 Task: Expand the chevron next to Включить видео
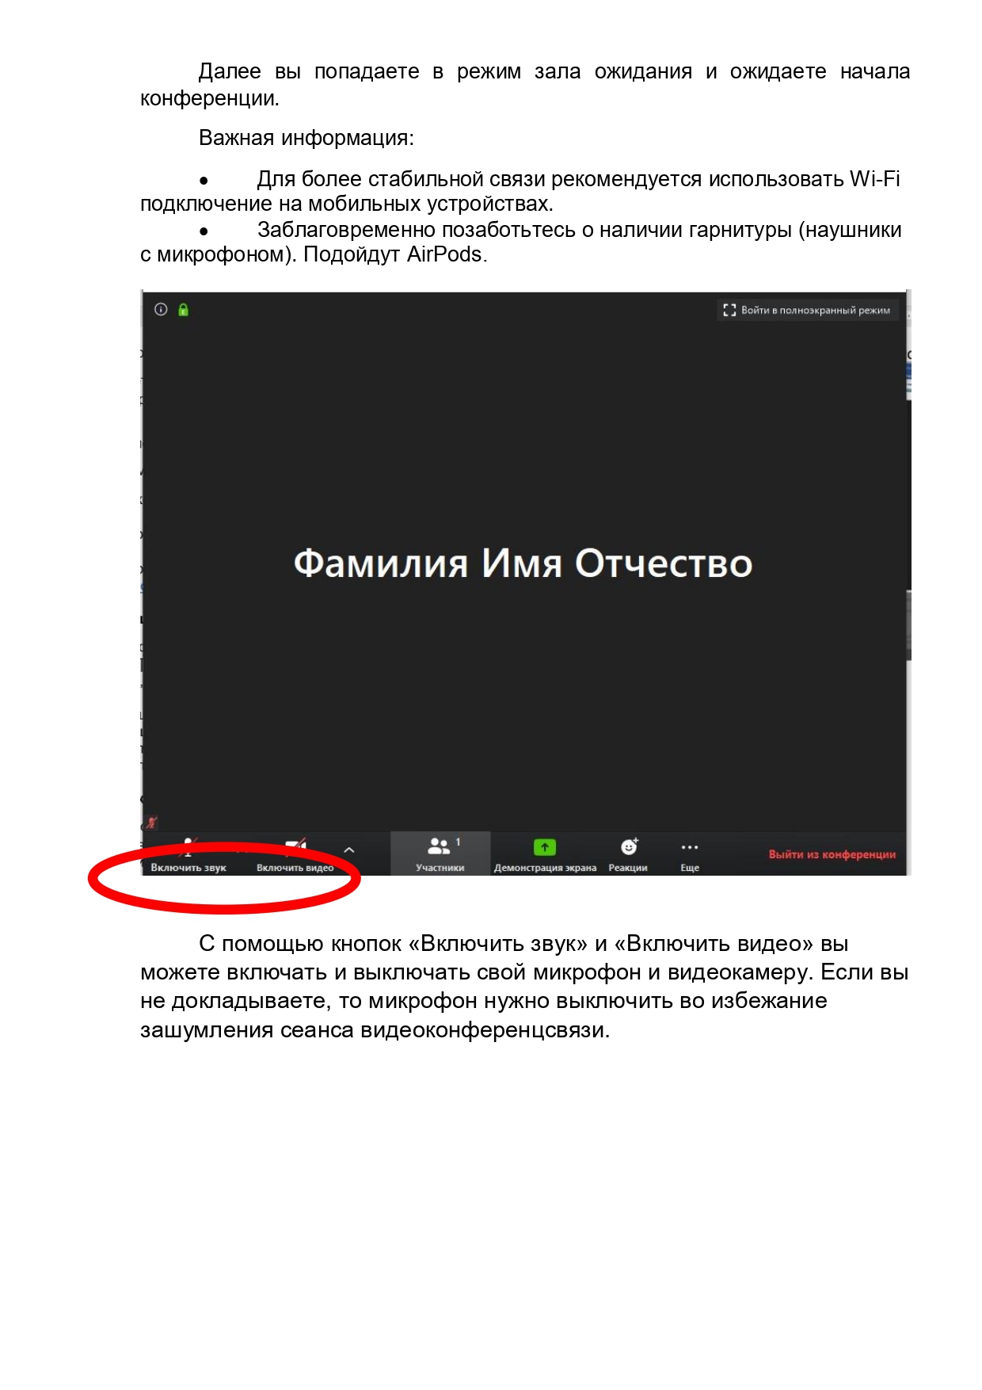click(349, 850)
